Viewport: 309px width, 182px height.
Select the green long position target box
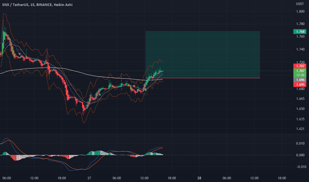coord(203,55)
